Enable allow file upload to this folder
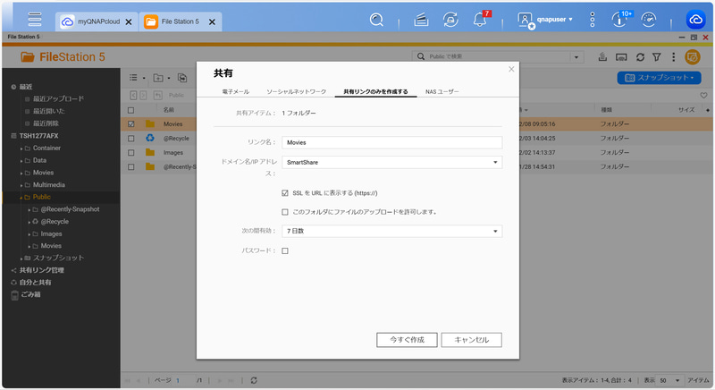Screen dimensions: 715x390 tap(285, 212)
